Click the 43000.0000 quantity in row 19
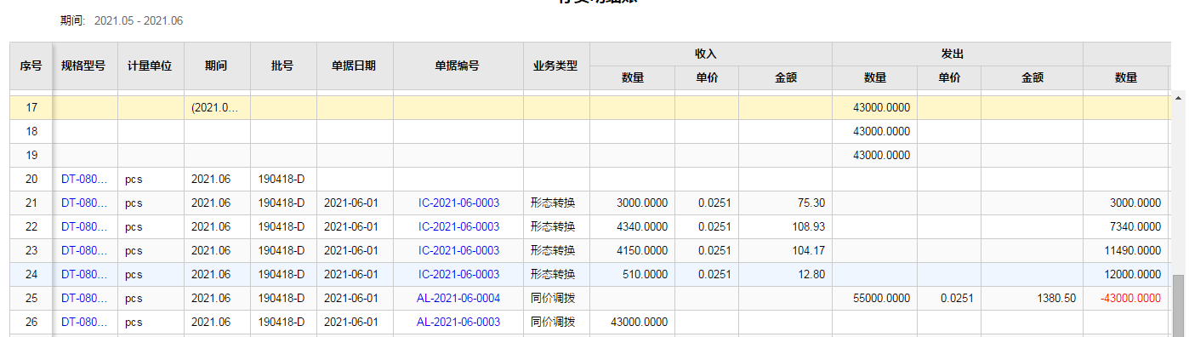 click(881, 156)
